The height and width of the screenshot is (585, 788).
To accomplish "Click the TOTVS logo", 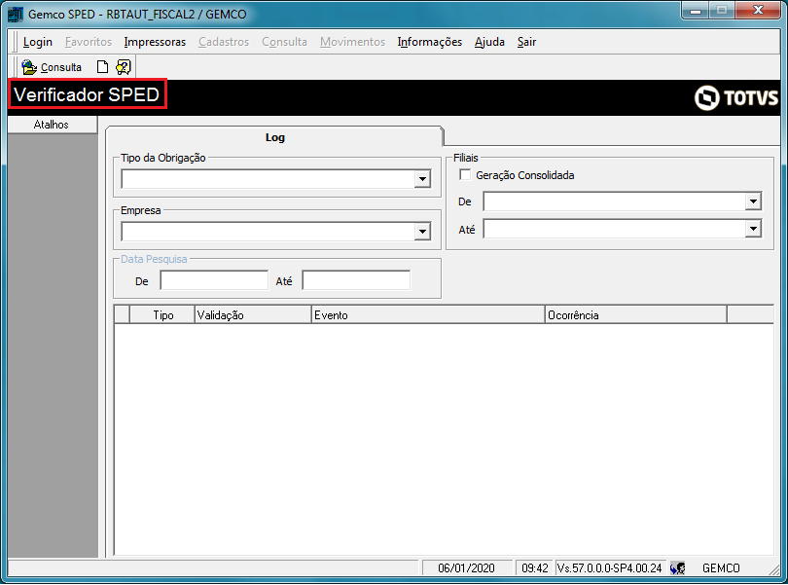I will click(736, 97).
